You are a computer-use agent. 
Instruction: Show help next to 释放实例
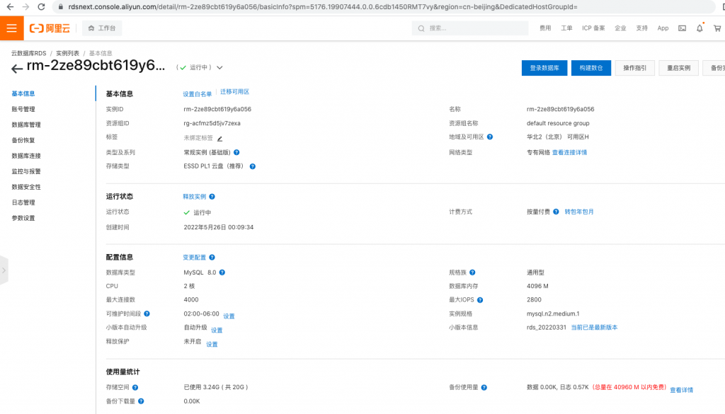pyautogui.click(x=212, y=196)
